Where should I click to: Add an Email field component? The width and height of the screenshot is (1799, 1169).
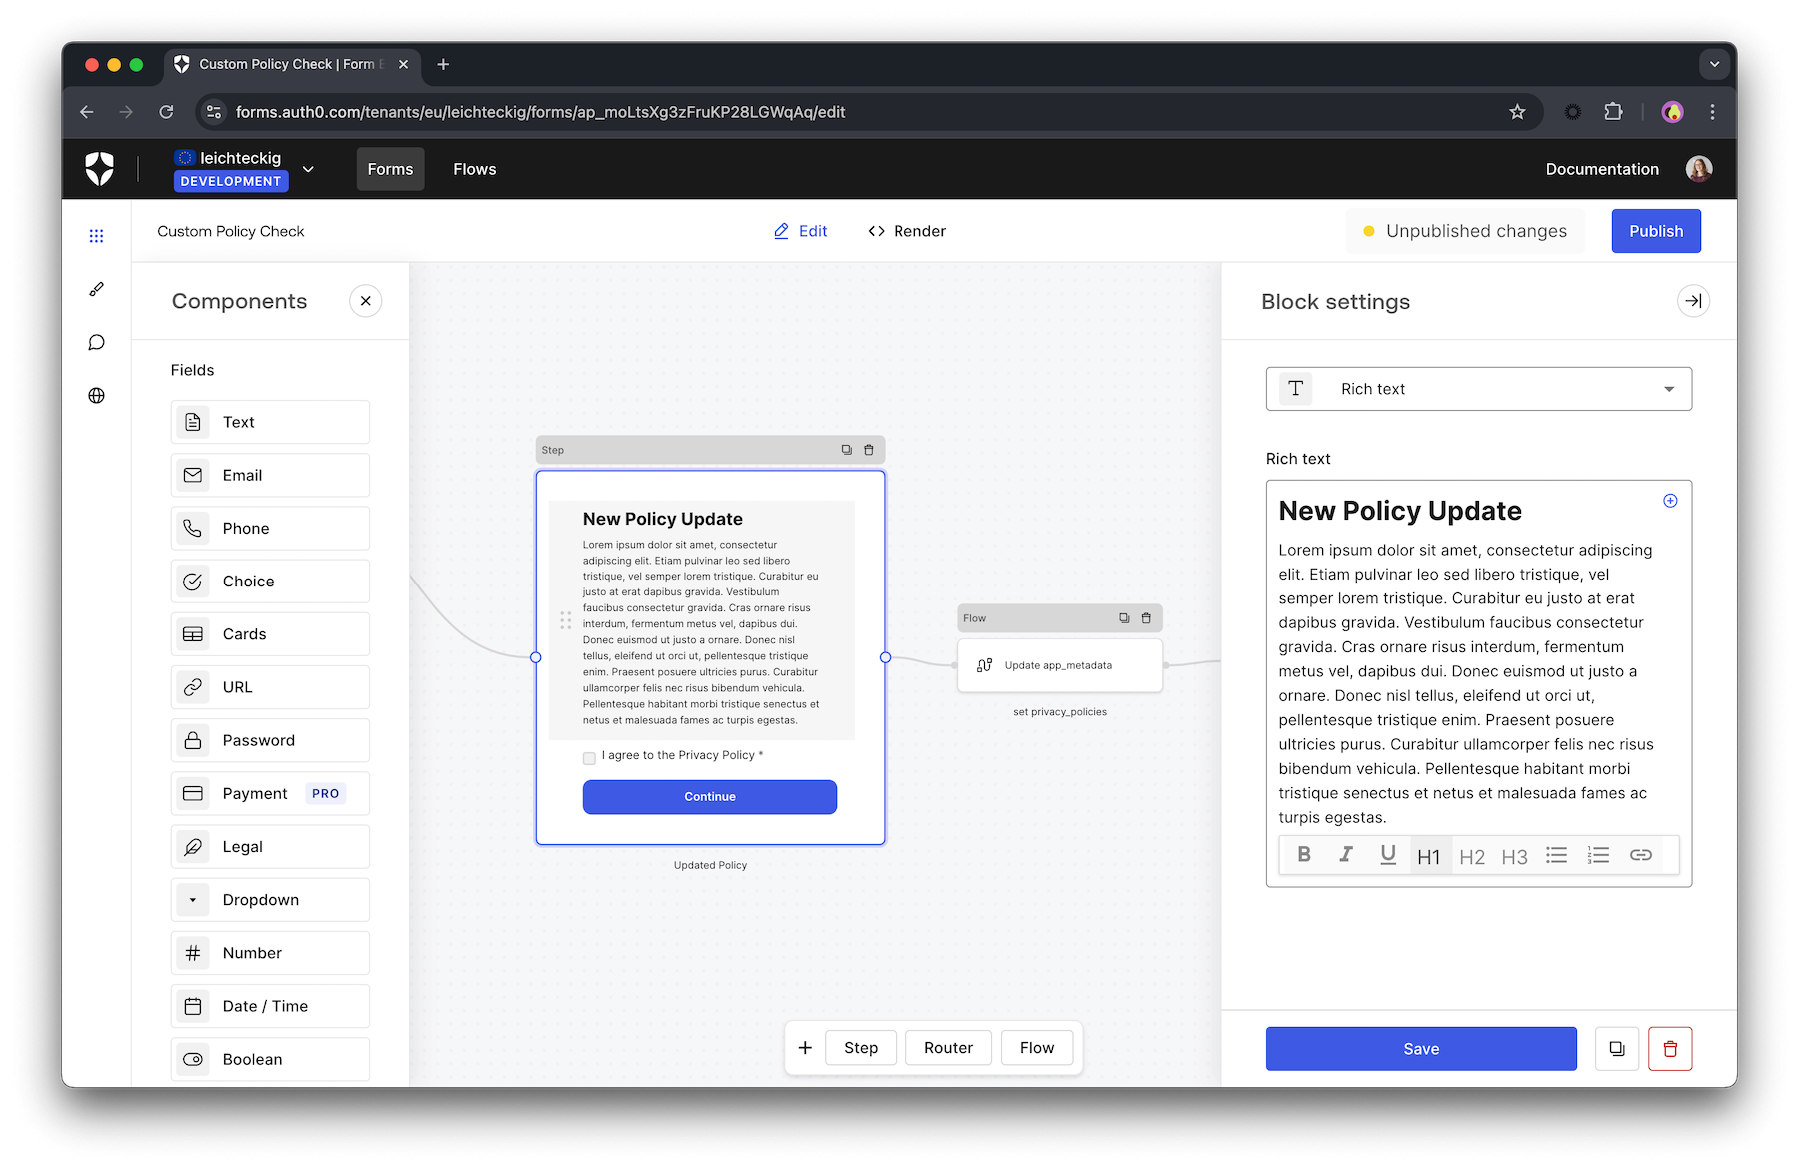pos(270,475)
